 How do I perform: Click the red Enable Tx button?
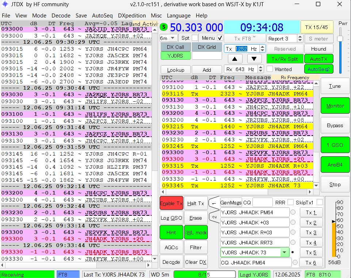(171, 203)
